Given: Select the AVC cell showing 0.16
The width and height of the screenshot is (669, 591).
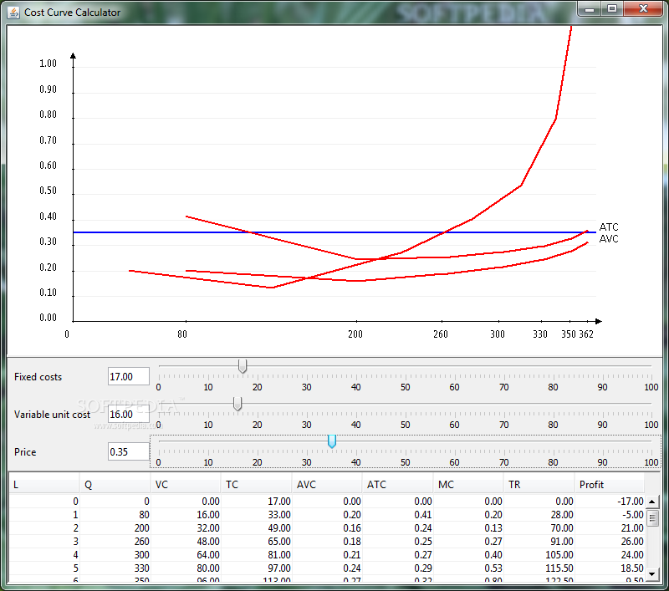Looking at the screenshot, I should tap(327, 528).
